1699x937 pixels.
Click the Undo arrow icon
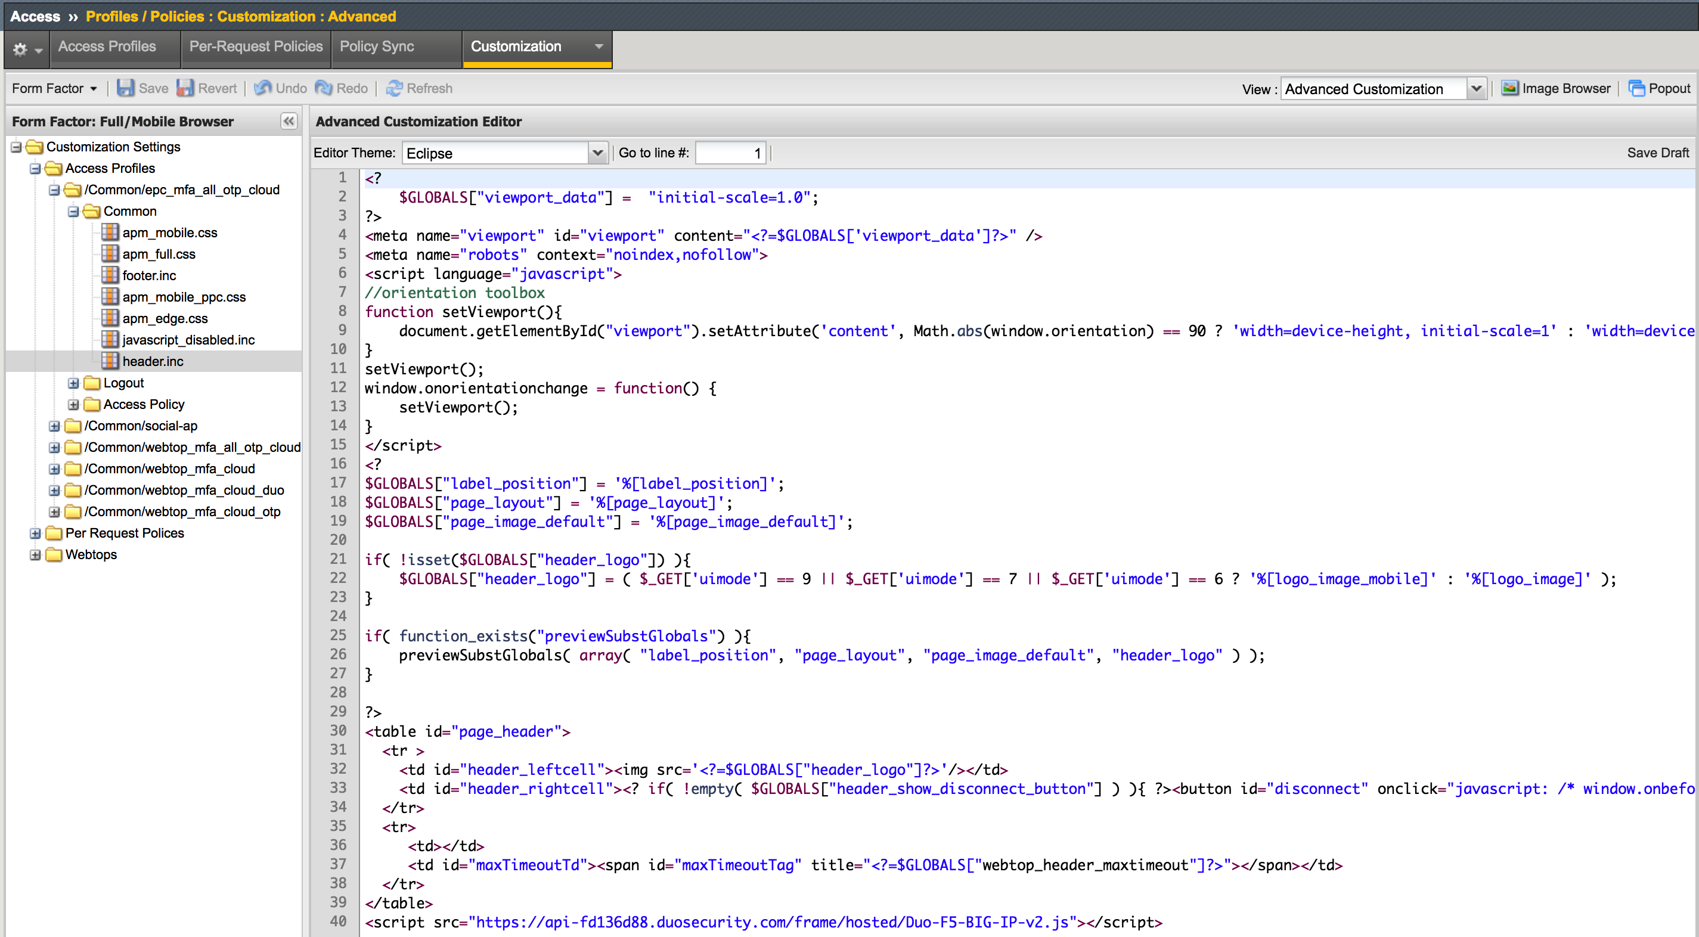262,88
